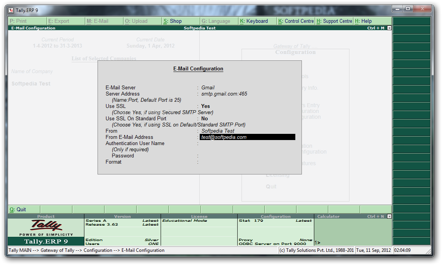The width and height of the screenshot is (442, 265).
Task: Click the Quit button in the bottom bar
Action: pos(24,210)
